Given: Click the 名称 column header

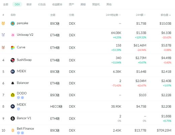Looking at the screenshot, I should [x=13, y=15].
